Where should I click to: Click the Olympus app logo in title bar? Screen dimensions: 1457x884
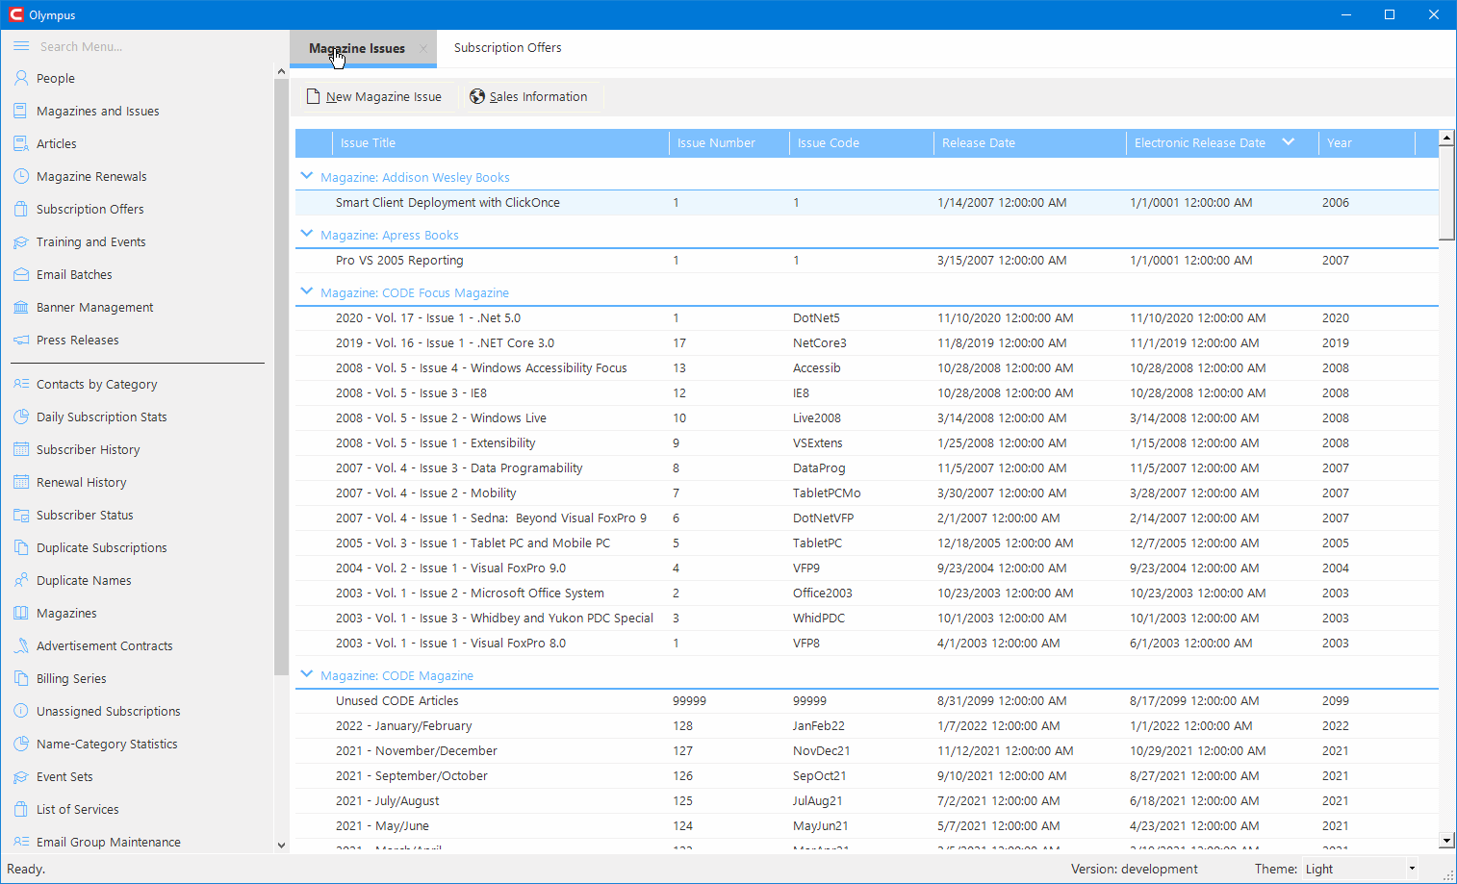pos(15,14)
